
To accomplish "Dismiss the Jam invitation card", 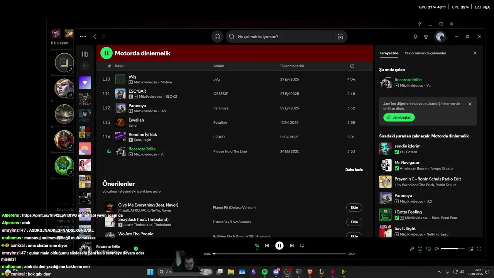I will pyautogui.click(x=470, y=104).
